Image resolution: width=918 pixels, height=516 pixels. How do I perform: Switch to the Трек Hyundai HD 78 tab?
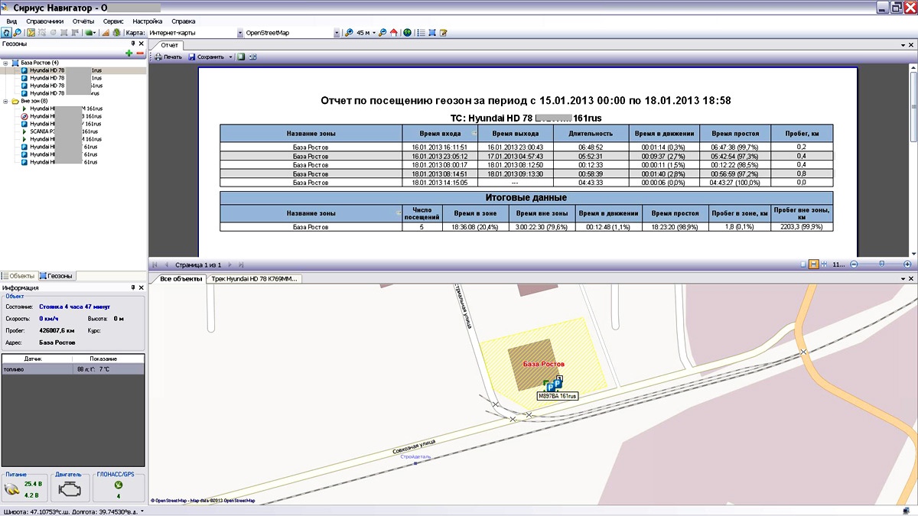[255, 279]
